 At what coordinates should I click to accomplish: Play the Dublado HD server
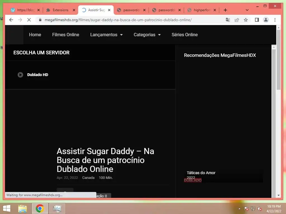tap(20, 75)
